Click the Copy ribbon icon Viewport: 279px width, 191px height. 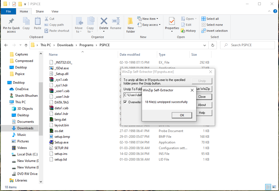26,21
